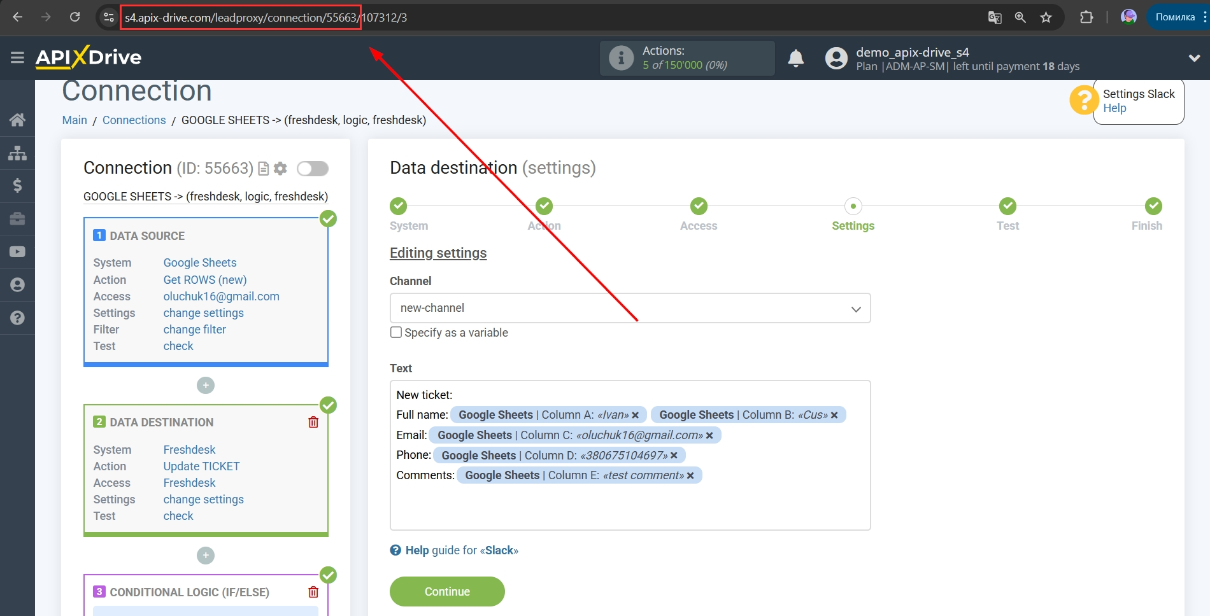Open the Channel dropdown

630,308
